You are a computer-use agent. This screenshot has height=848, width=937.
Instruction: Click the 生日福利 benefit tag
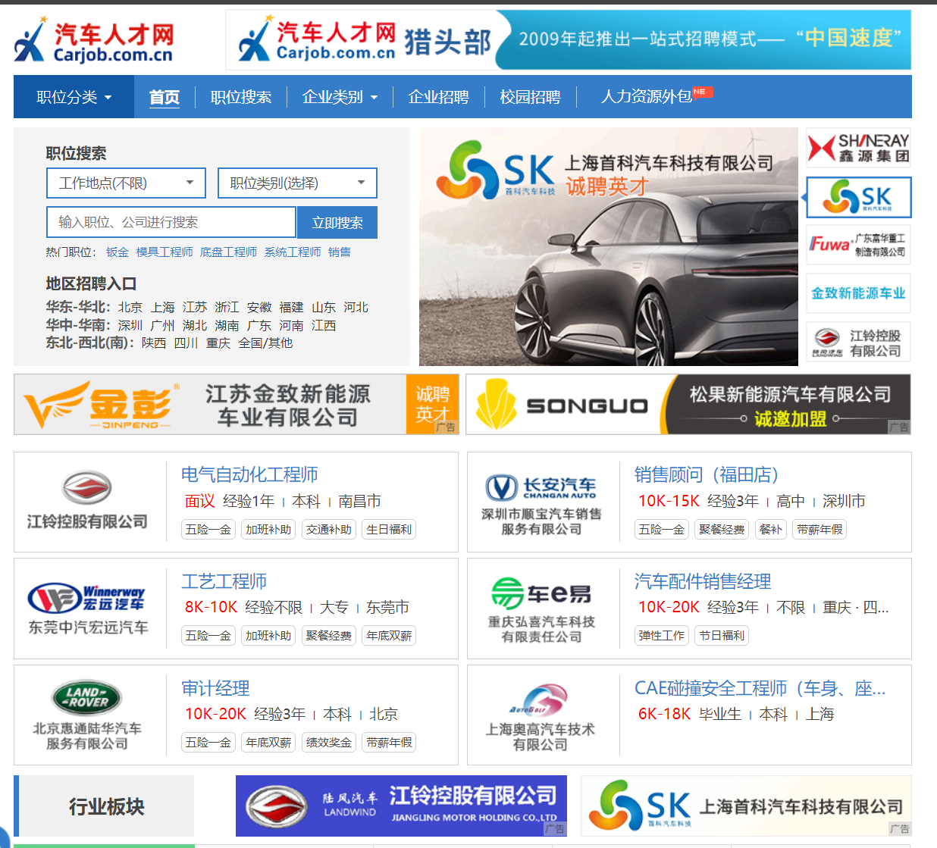pos(389,530)
